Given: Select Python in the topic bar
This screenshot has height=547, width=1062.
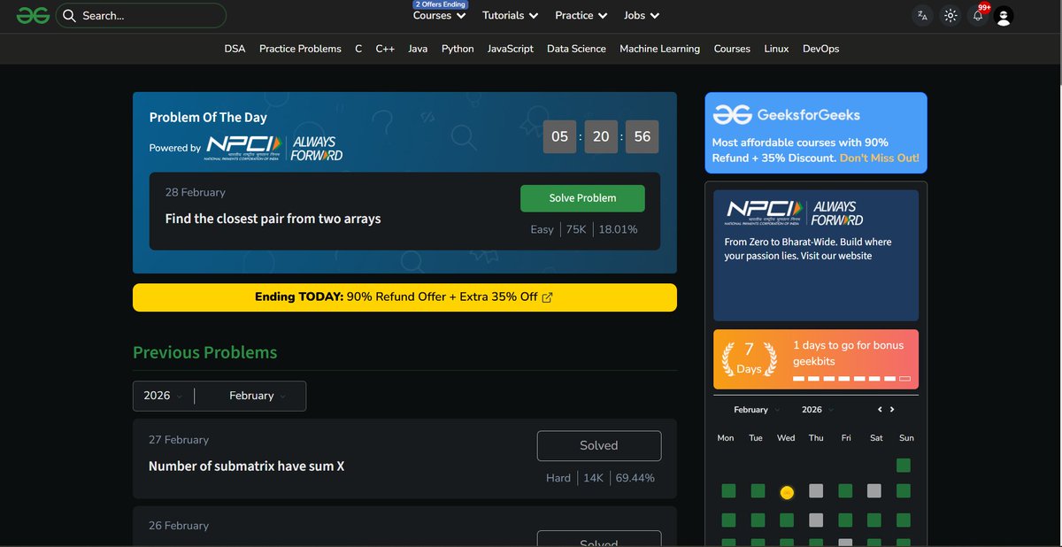Looking at the screenshot, I should [x=458, y=49].
